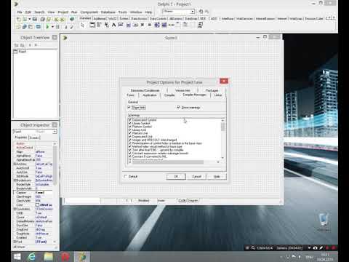This screenshot has height=262, width=349.
Task: Click the View Unit toolbar icon
Action: pos(19,27)
